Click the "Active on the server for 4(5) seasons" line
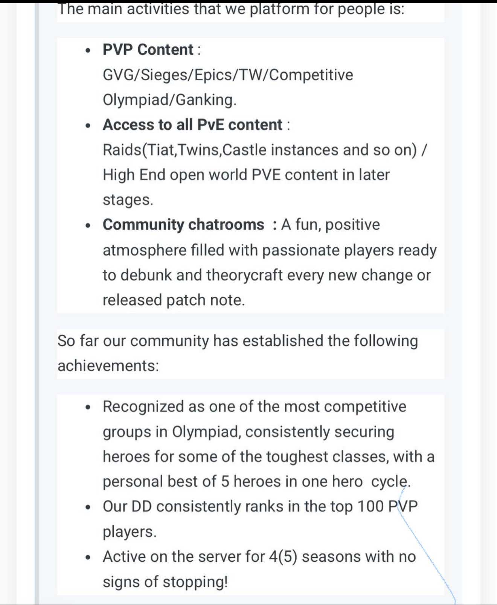This screenshot has width=497, height=605. [x=259, y=557]
